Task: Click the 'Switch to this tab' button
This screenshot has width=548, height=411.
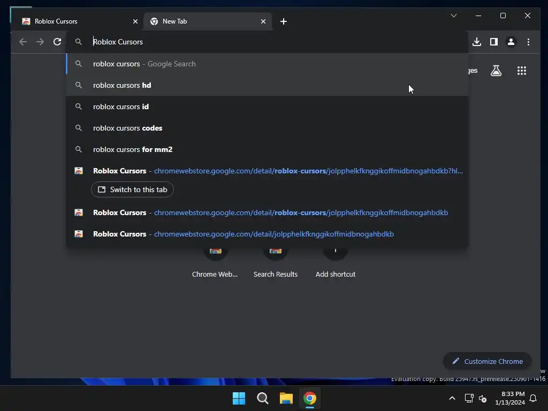Action: click(x=132, y=189)
